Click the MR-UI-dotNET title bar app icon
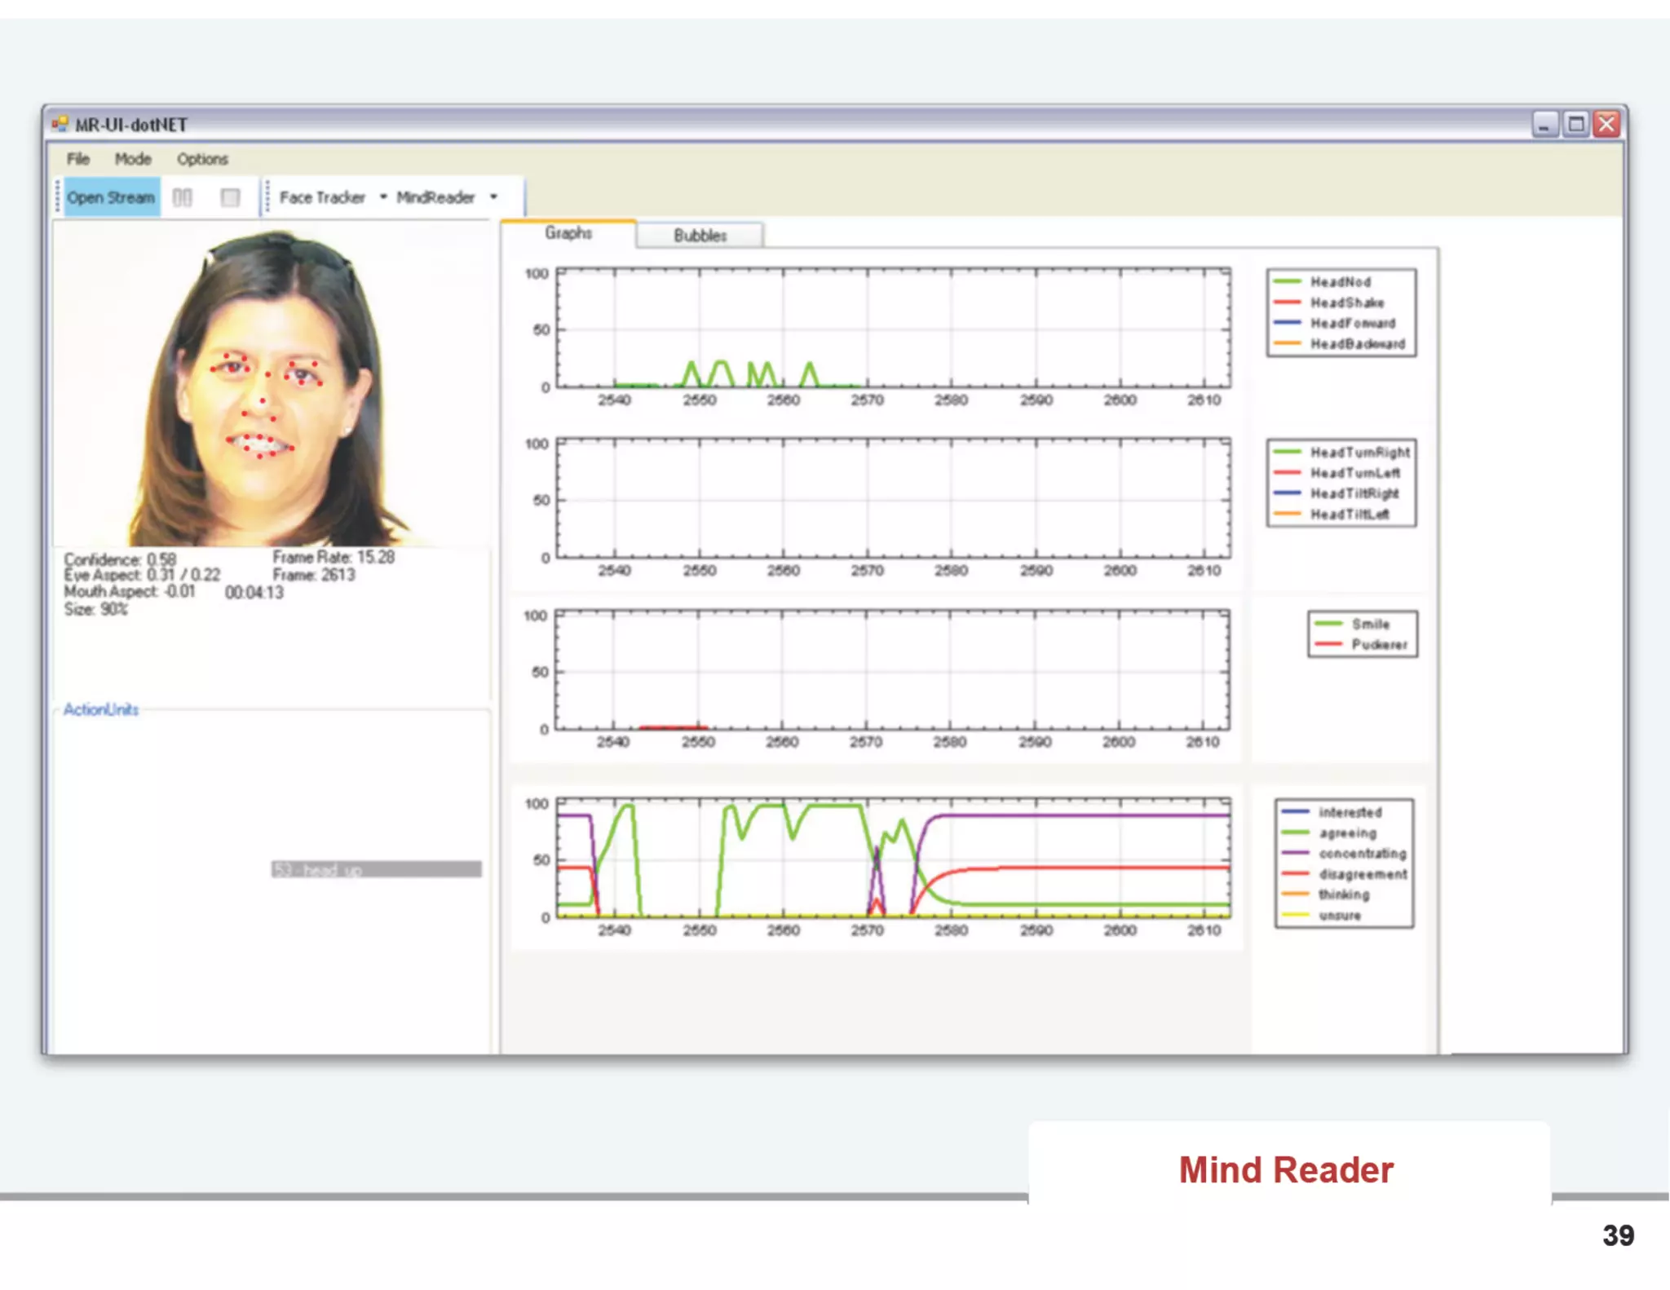This screenshot has height=1290, width=1670. (60, 125)
